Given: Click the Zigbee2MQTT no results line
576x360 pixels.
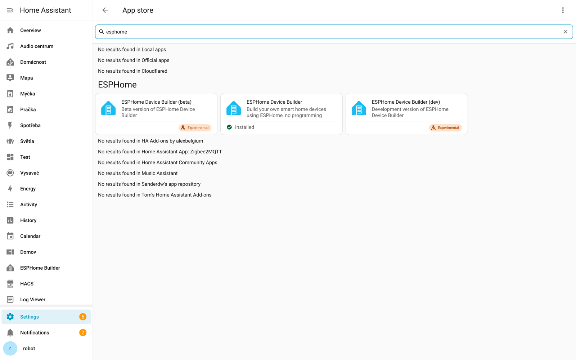Looking at the screenshot, I should 160,152.
